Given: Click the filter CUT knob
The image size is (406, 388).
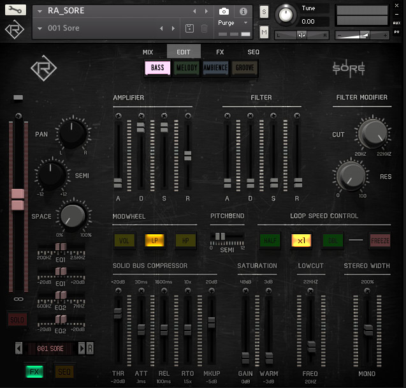Looking at the screenshot, I should point(373,133).
